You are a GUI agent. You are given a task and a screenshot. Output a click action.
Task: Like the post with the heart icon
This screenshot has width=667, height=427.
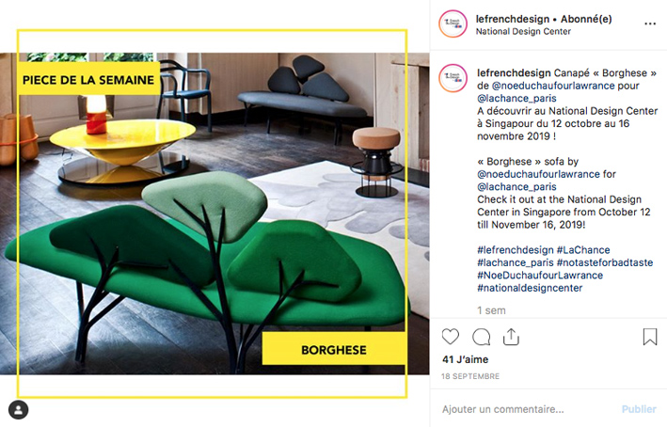[451, 337]
